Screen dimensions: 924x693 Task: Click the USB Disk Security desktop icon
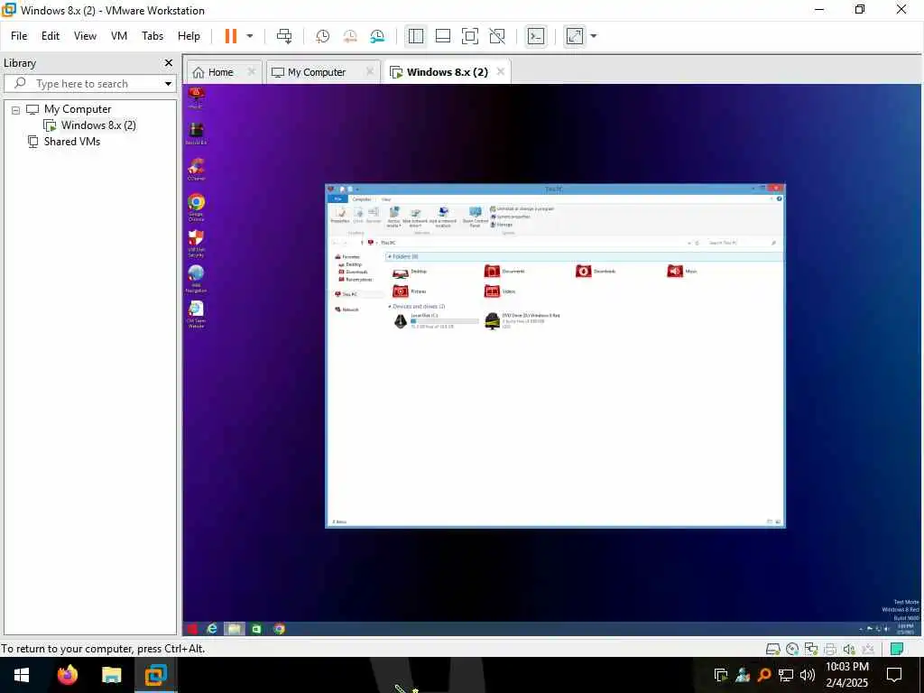click(x=196, y=243)
